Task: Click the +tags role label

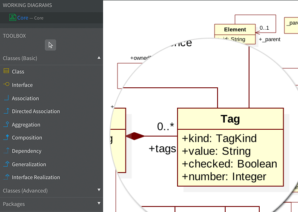Action: point(162,149)
